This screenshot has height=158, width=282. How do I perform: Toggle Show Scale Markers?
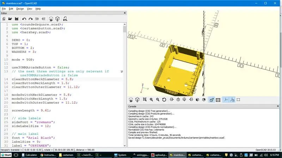(x=232, y=100)
